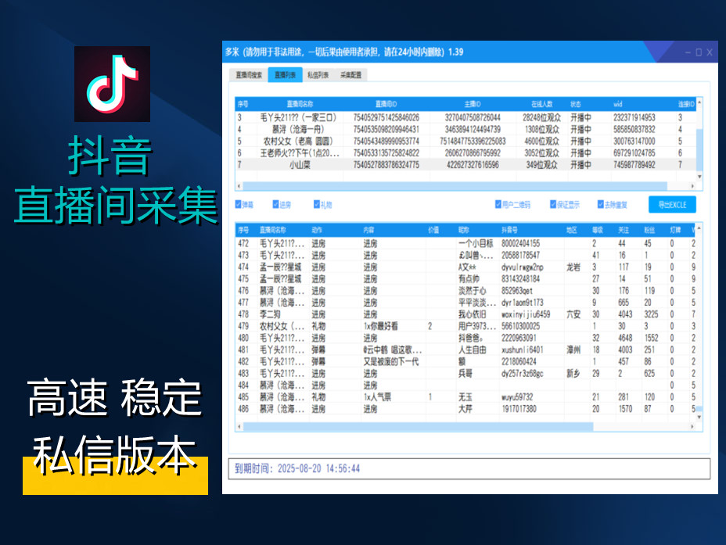The image size is (726, 545).
Task: Click up arrow of message log scrollbar
Action: pos(699,228)
